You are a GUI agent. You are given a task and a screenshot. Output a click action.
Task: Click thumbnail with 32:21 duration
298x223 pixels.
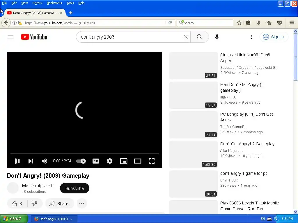194,65
